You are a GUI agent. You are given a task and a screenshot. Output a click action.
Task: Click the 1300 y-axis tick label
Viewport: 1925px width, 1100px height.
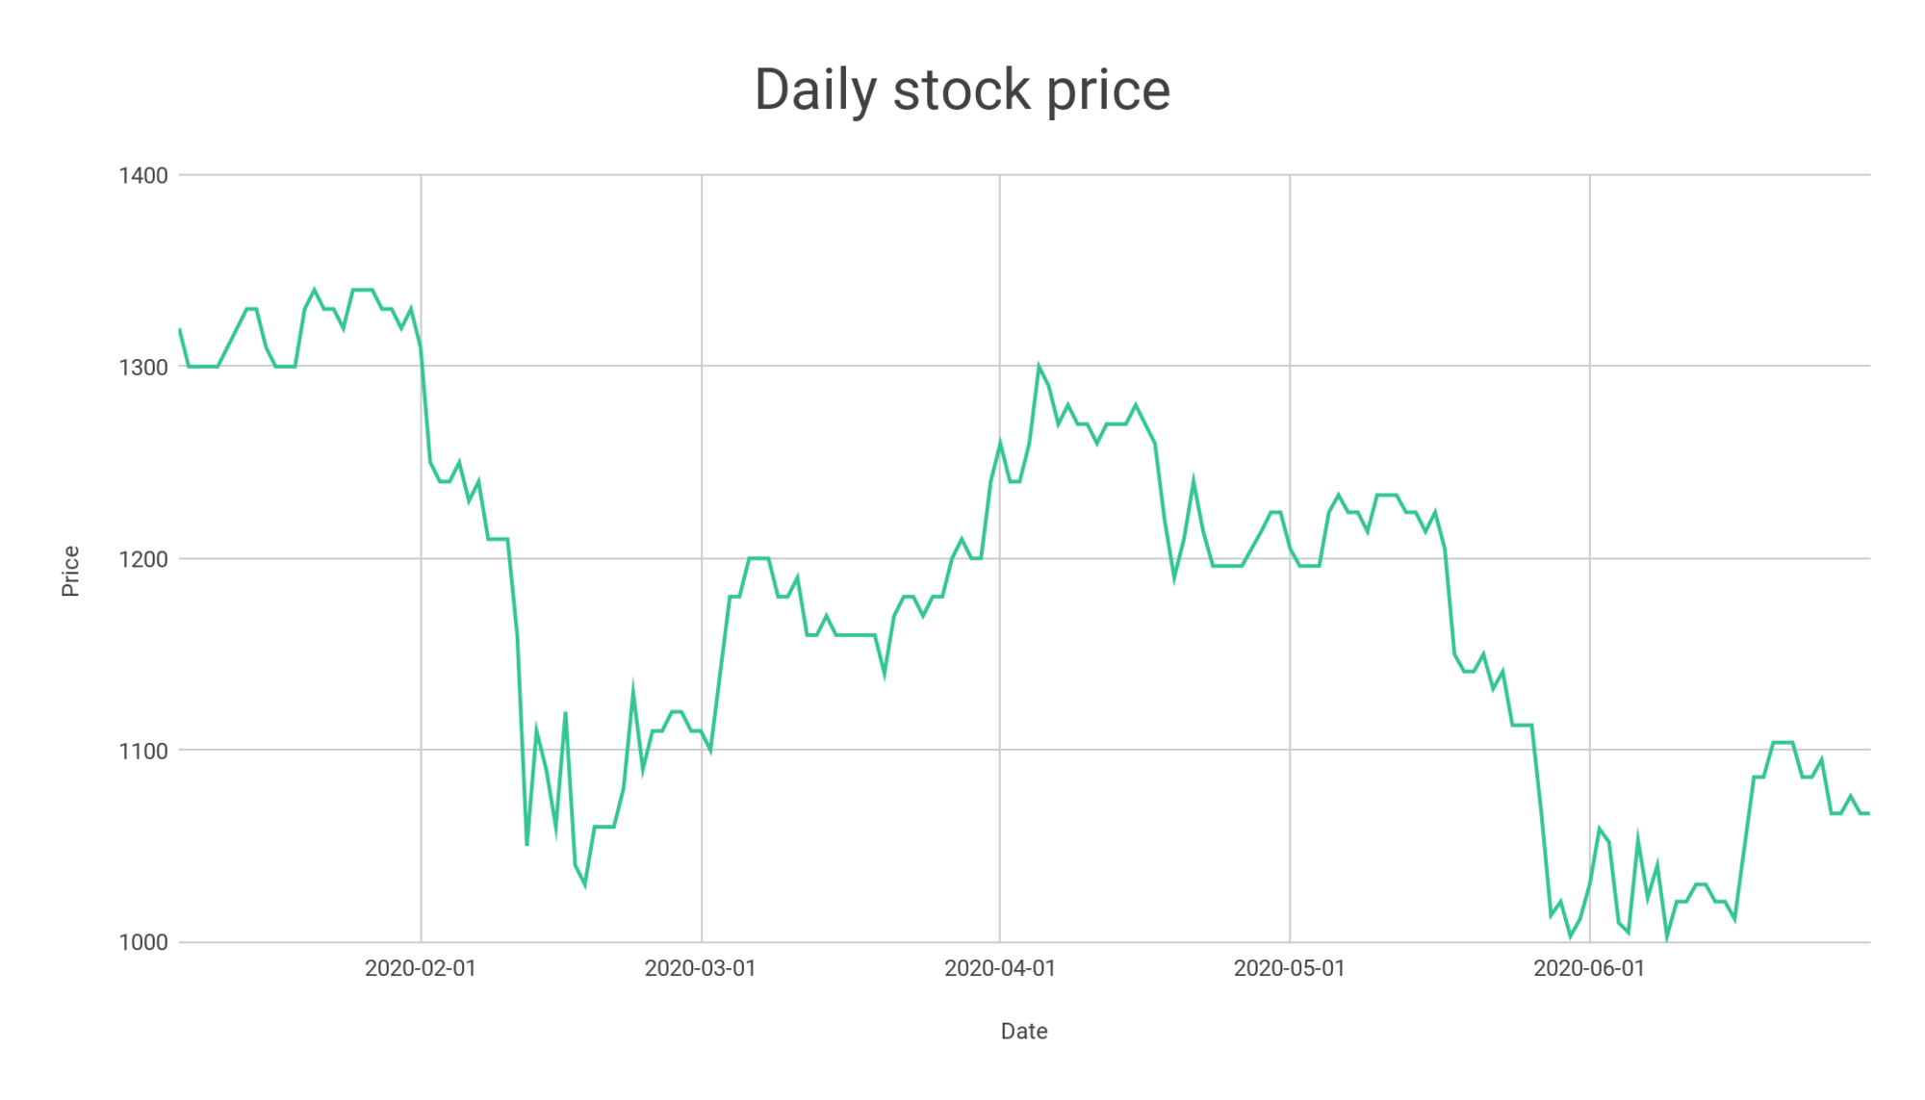(x=143, y=367)
